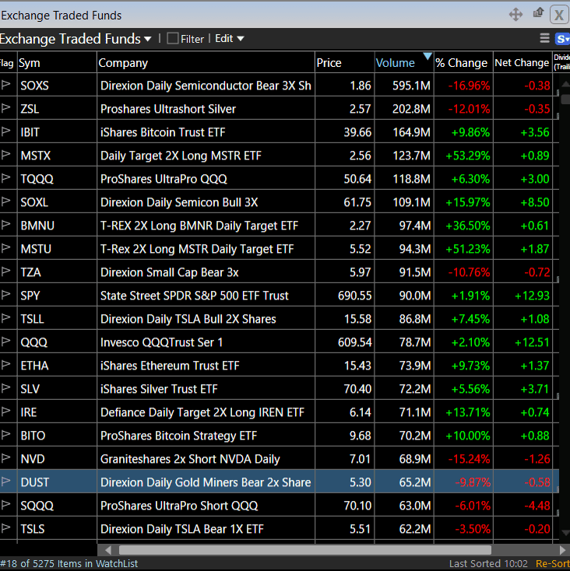Click the 61.75 price of SOXL
This screenshot has width=570, height=571.
(345, 201)
